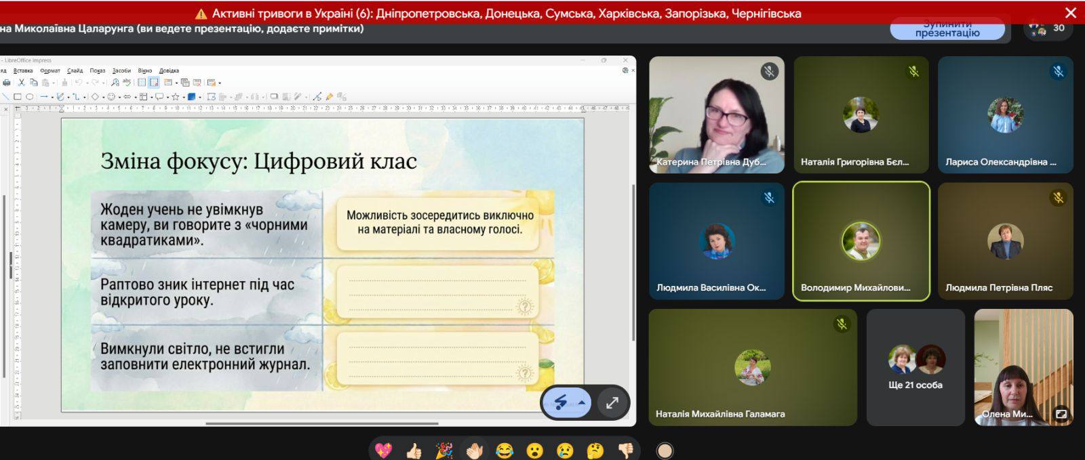Send the thumbs up reaction
The width and height of the screenshot is (1085, 460).
click(x=414, y=451)
